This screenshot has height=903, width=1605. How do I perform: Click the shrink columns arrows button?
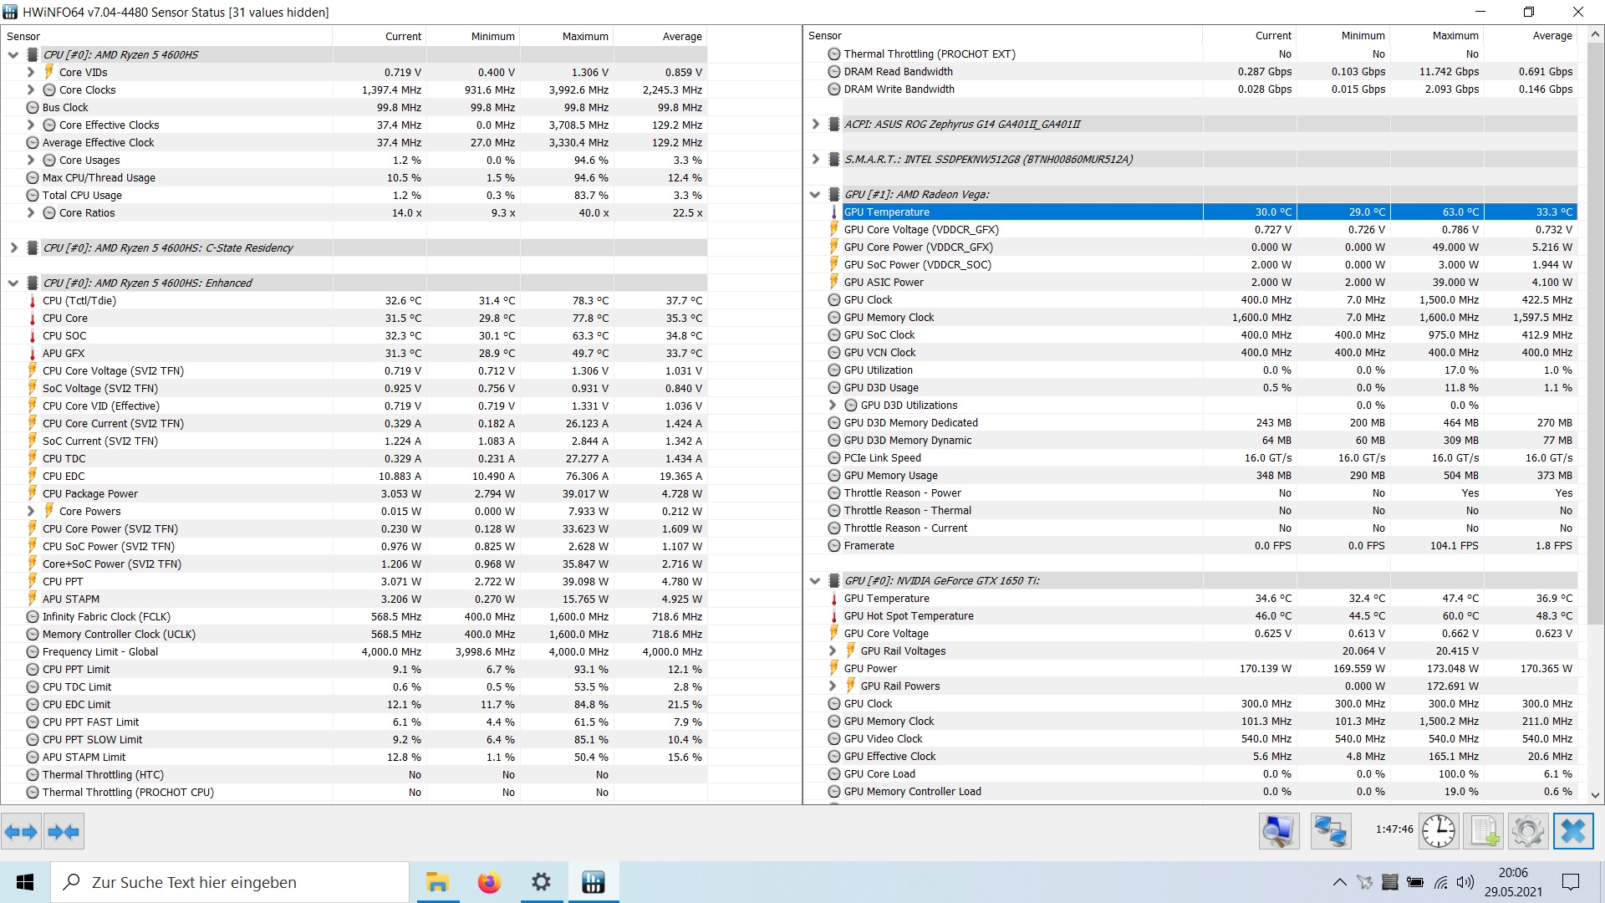(x=64, y=831)
